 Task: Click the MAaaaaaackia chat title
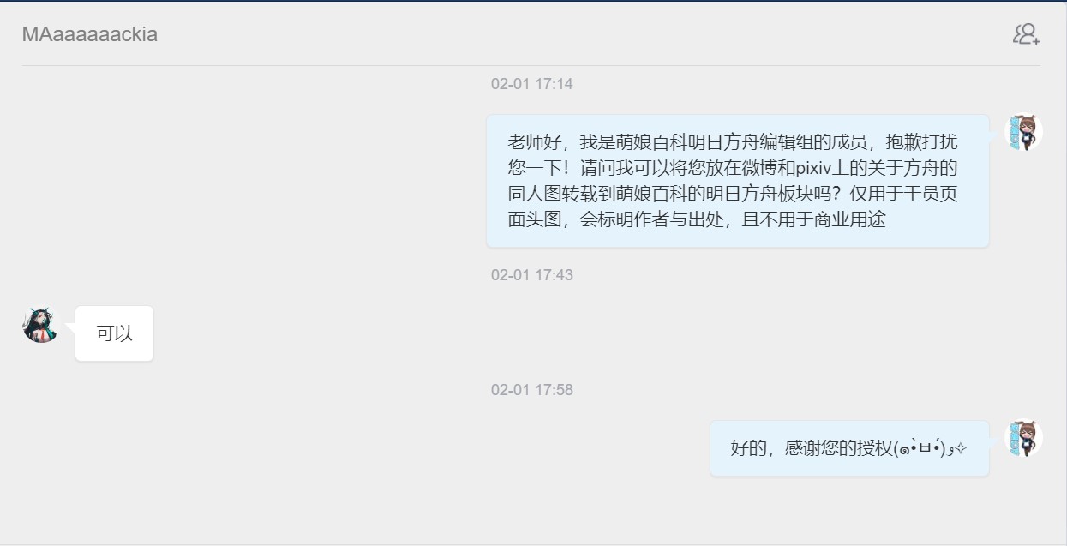coord(90,34)
